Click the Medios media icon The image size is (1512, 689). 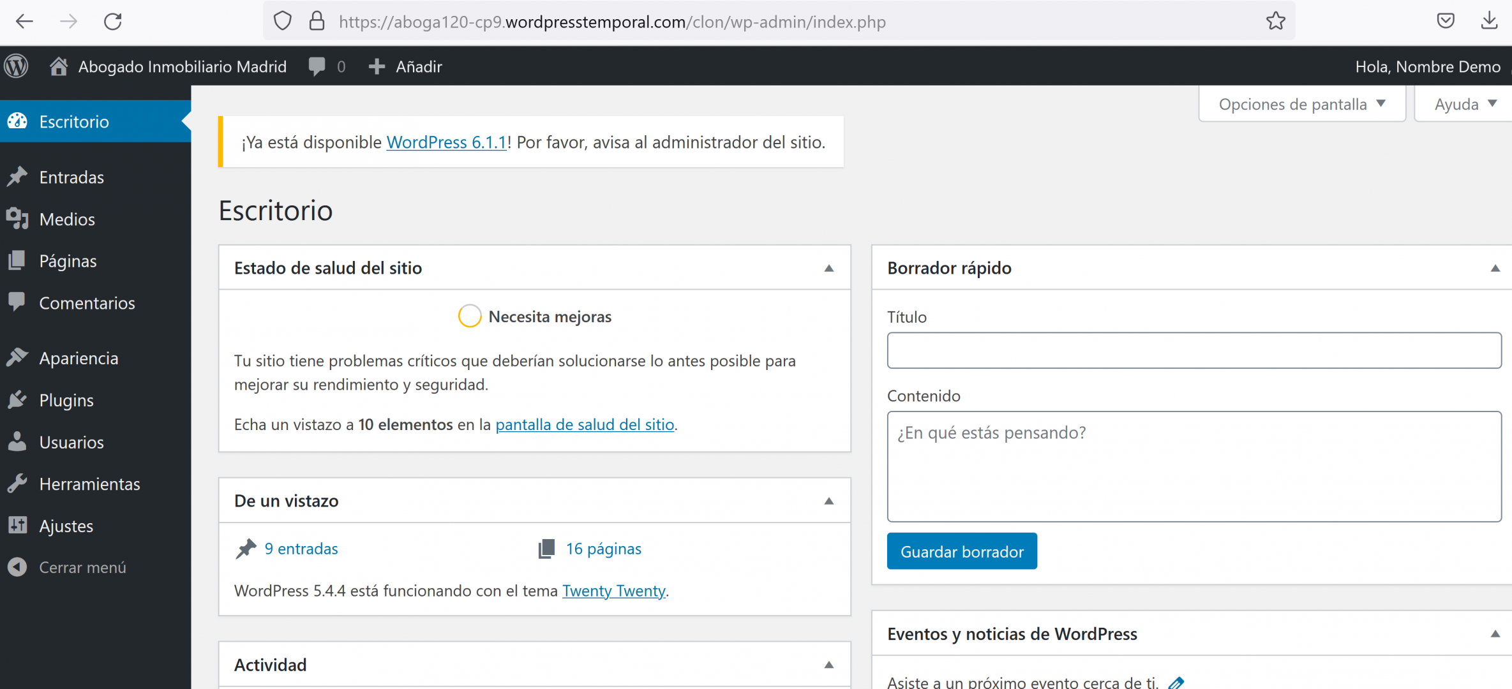click(x=18, y=219)
